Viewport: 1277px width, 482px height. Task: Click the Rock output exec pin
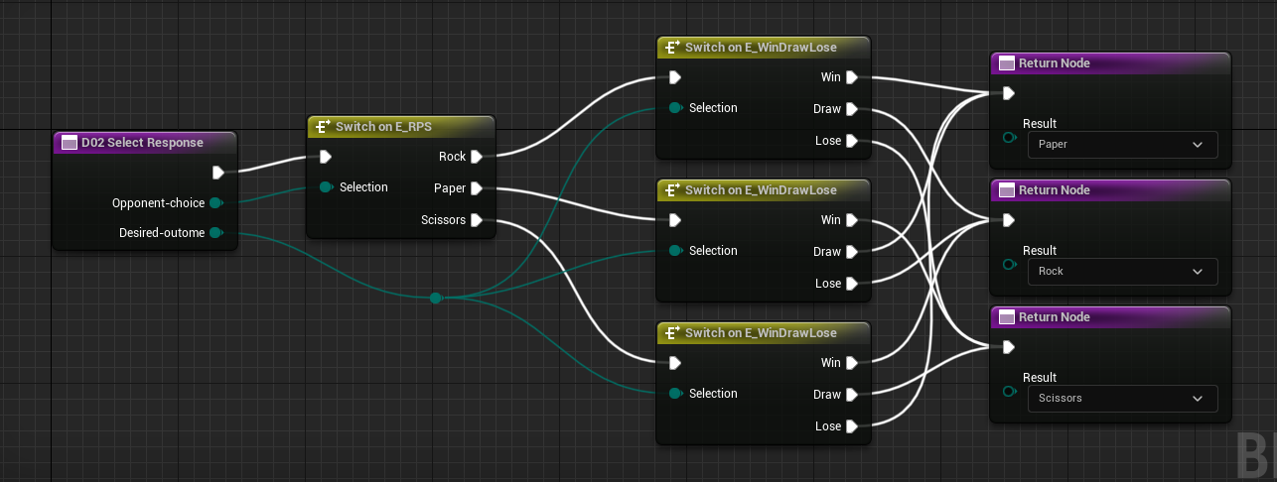click(x=477, y=157)
